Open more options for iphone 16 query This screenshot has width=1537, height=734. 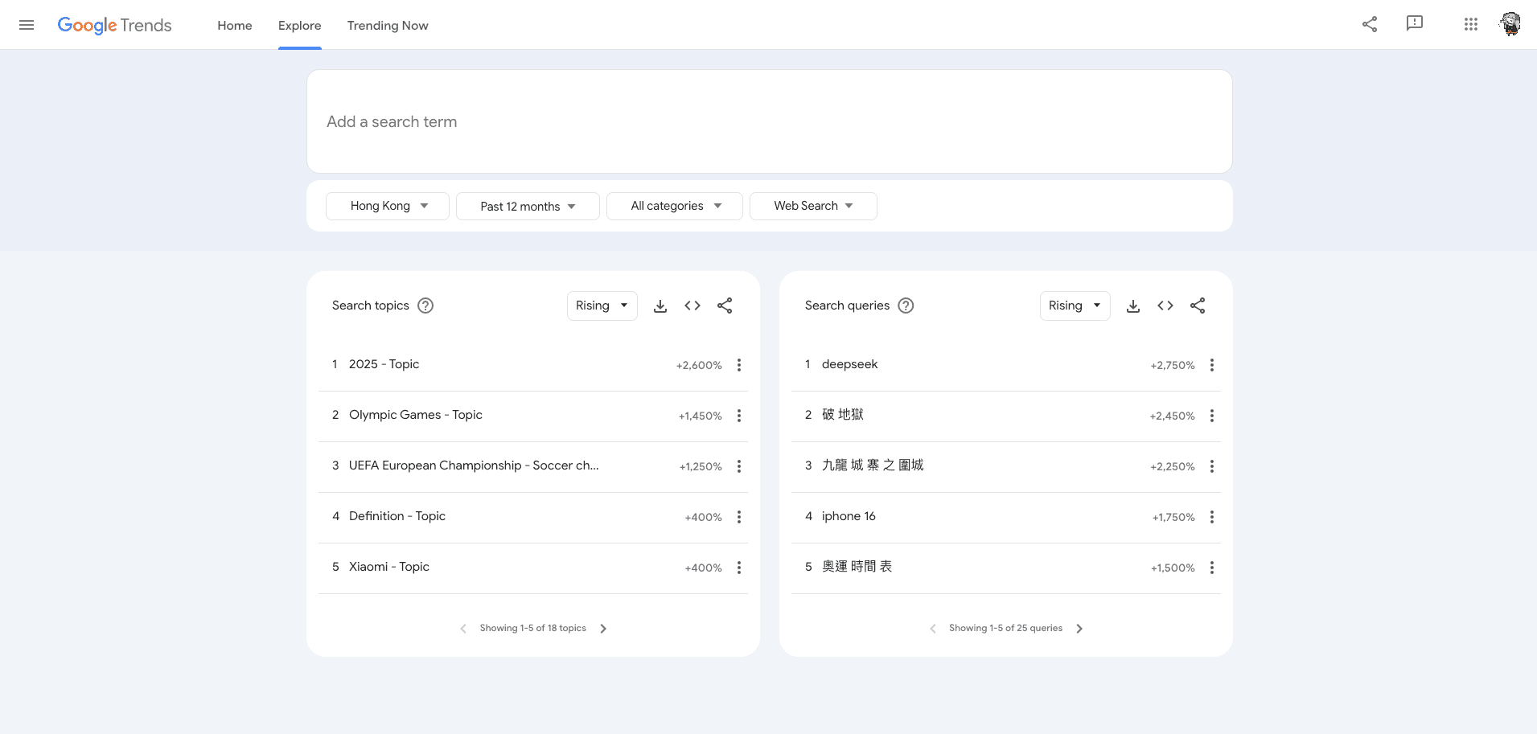1212,517
